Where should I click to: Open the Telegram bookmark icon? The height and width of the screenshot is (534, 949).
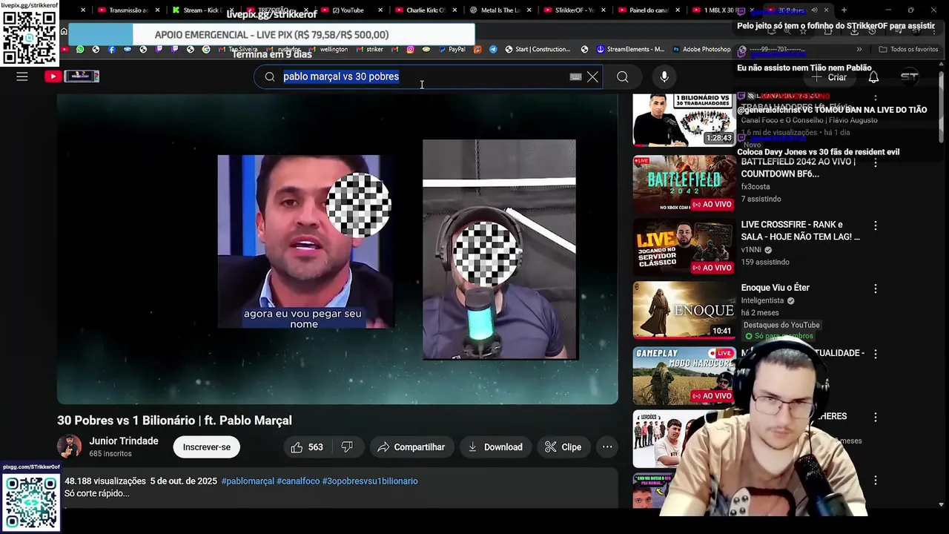[x=493, y=50]
